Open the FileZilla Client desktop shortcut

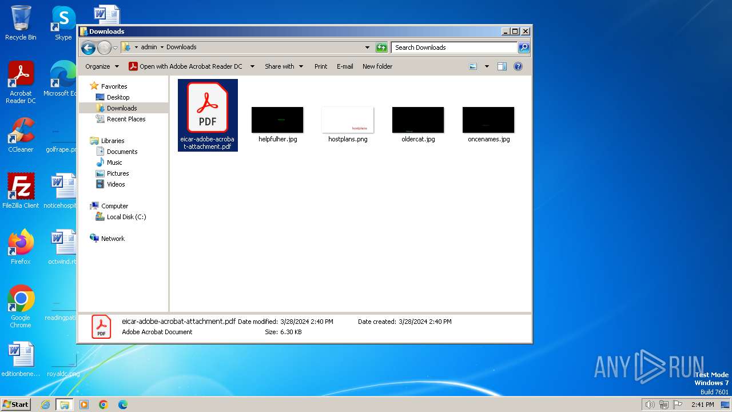(x=21, y=191)
